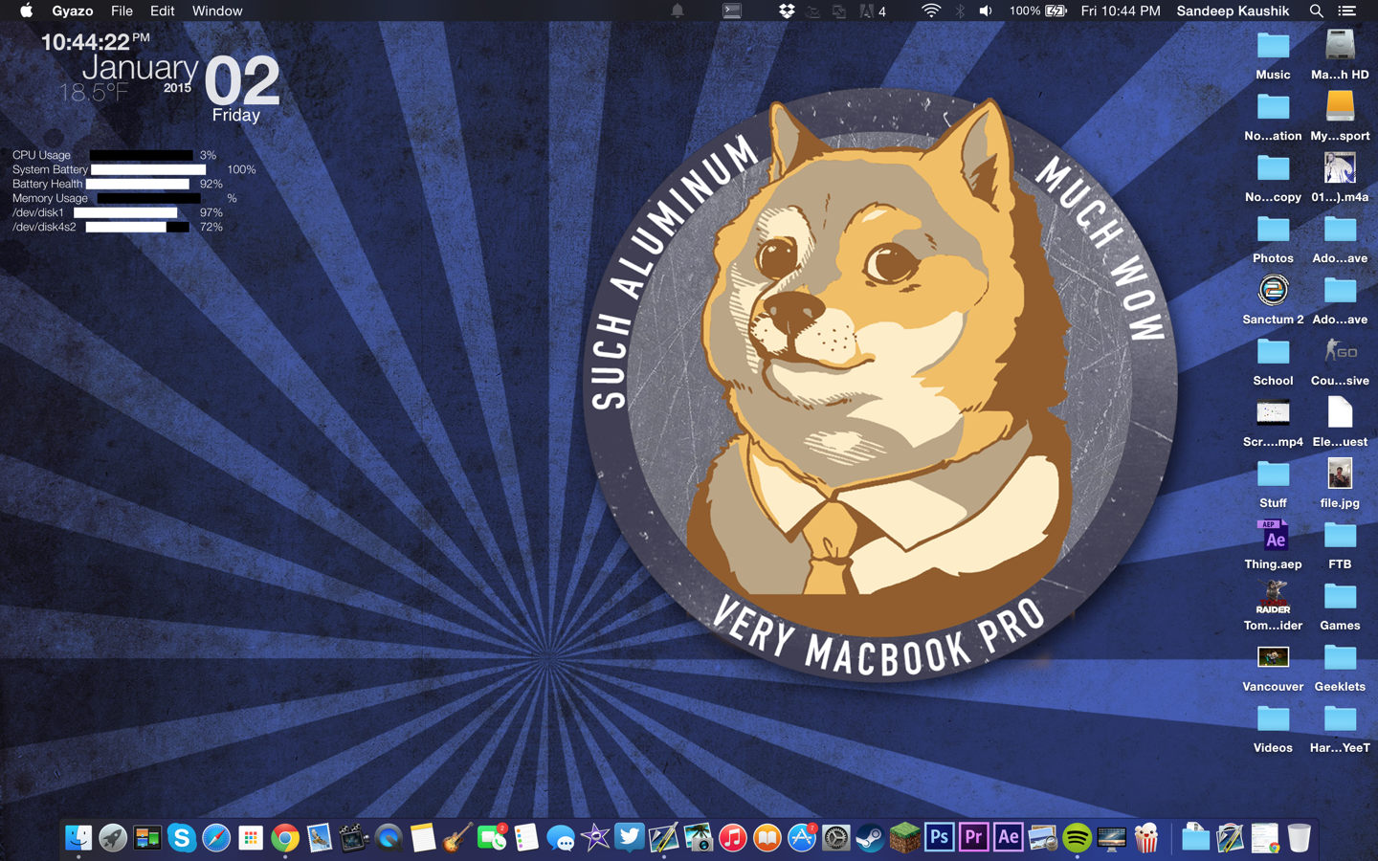This screenshot has height=861, width=1378.
Task: Open Skype from the dock
Action: (182, 838)
